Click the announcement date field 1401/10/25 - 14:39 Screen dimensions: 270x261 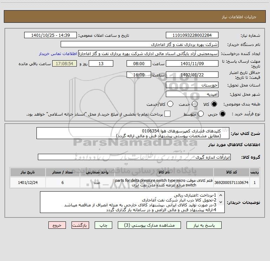click(x=50, y=35)
